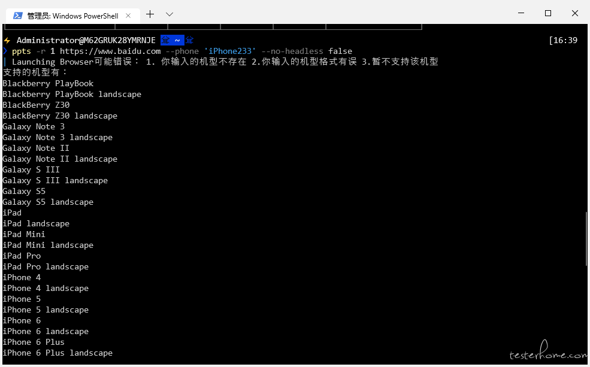
Task: Close the 管理员: Windows PowerShell tab
Action: (128, 16)
